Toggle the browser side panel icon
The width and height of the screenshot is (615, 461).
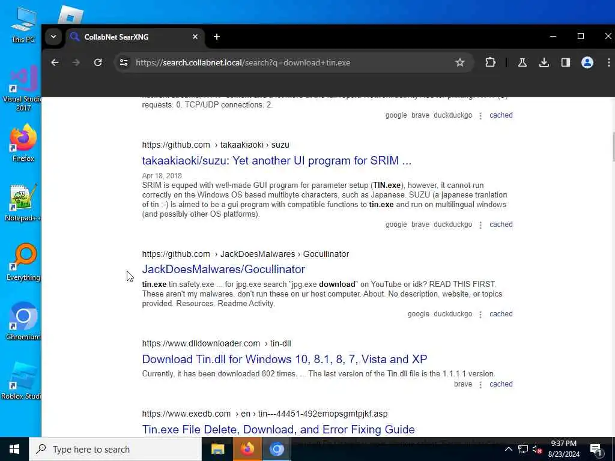(566, 62)
